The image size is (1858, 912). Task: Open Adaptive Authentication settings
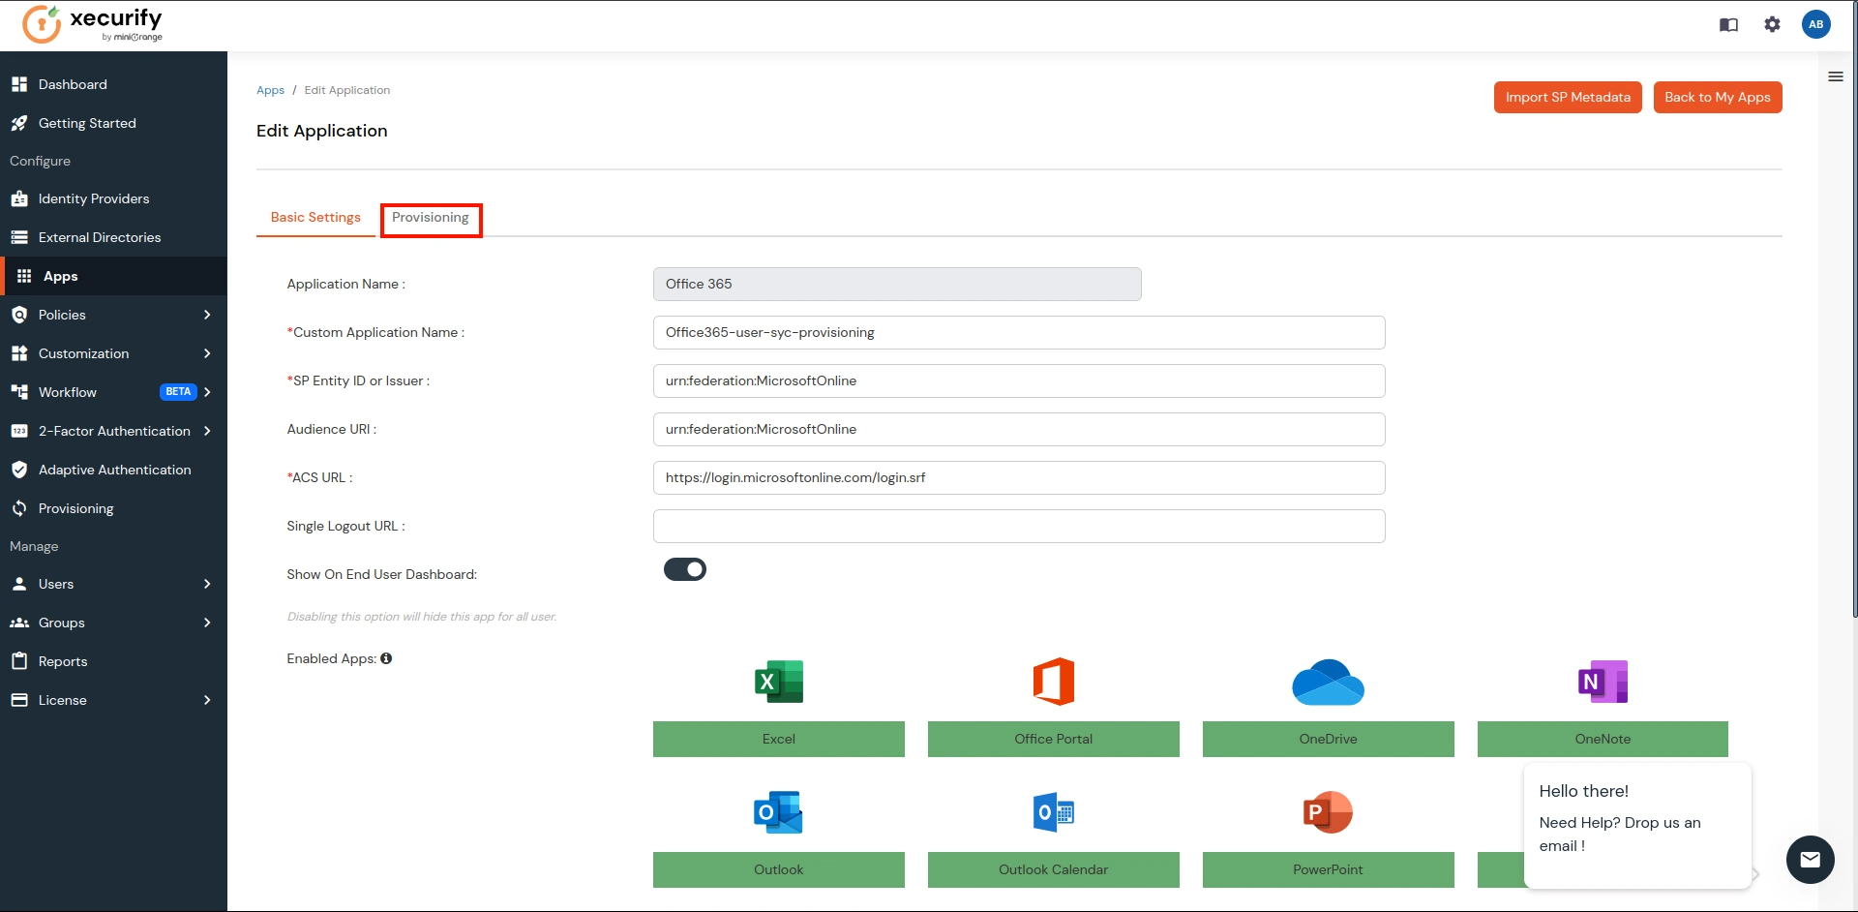(x=114, y=470)
